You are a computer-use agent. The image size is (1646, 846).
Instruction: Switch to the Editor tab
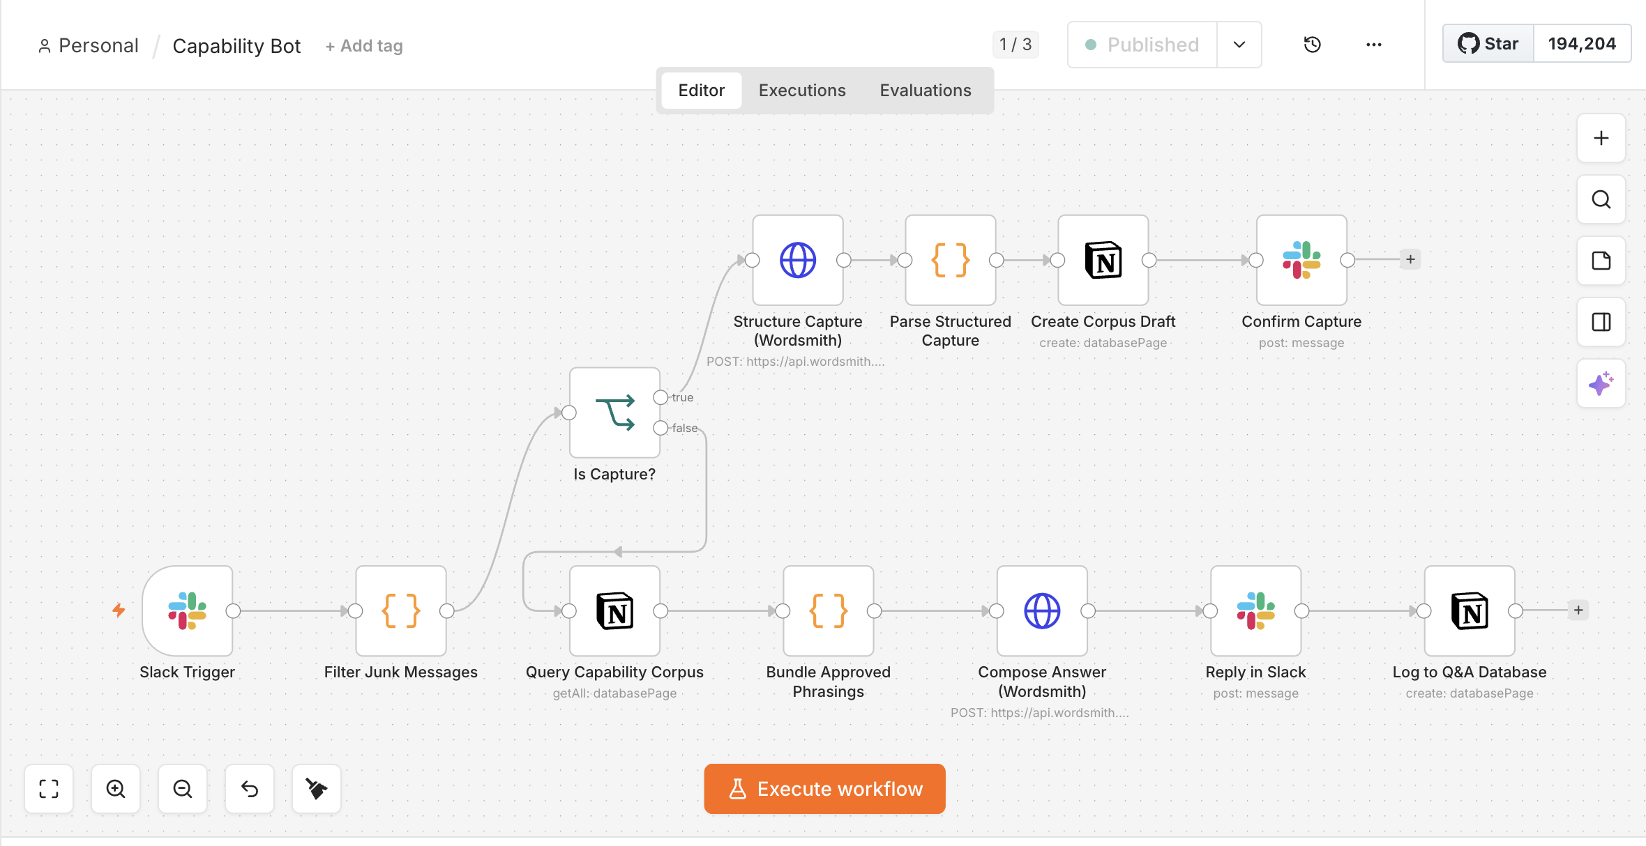pos(702,91)
